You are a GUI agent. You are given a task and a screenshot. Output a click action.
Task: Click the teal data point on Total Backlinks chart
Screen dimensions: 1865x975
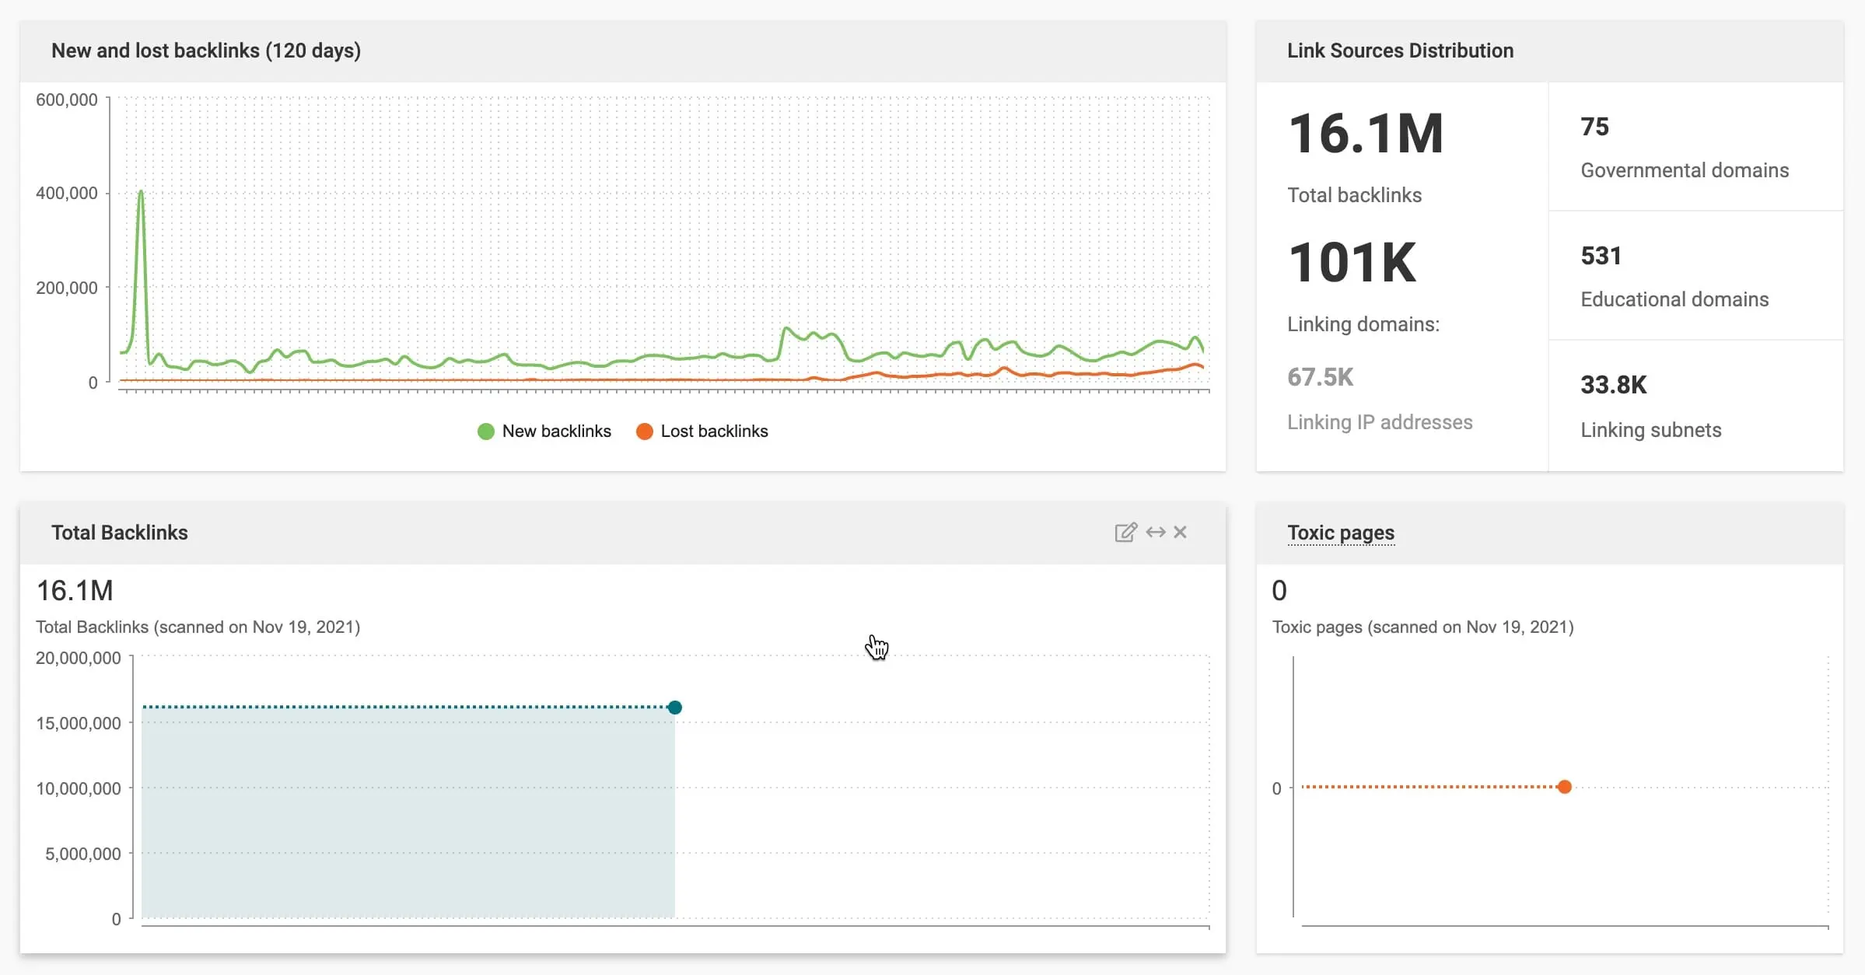[675, 708]
